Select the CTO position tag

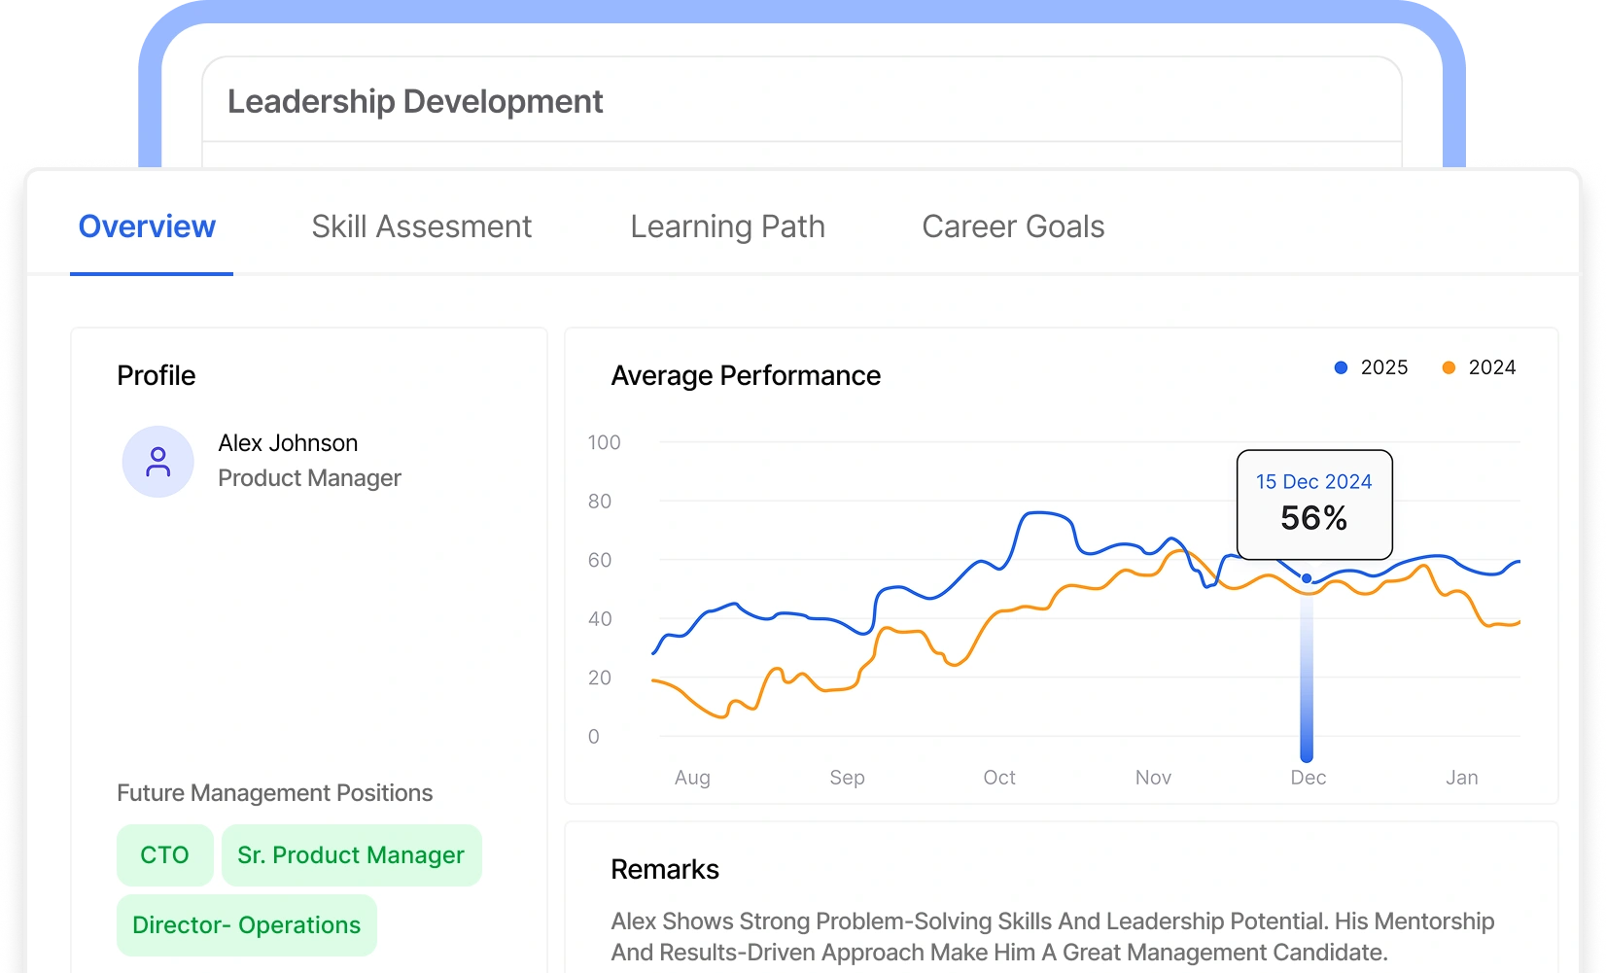click(x=164, y=855)
